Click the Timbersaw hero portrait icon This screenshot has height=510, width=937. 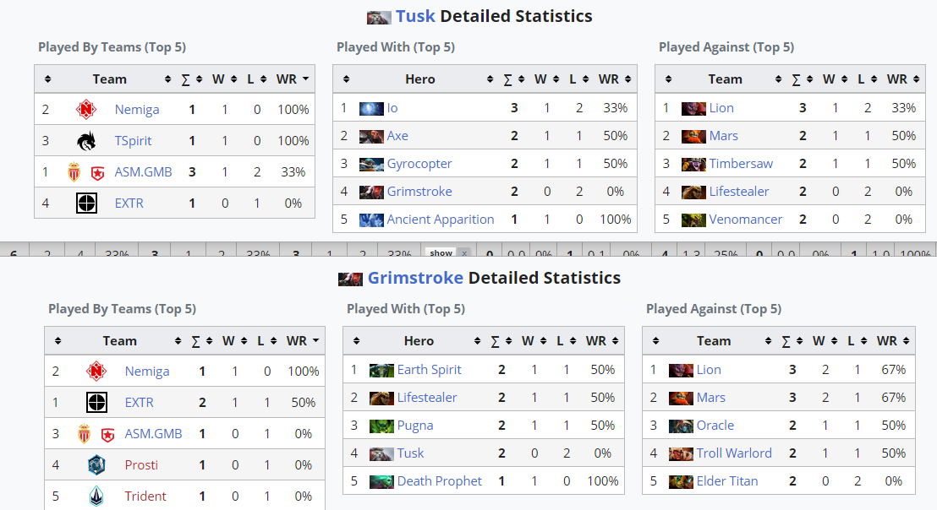pos(693,164)
